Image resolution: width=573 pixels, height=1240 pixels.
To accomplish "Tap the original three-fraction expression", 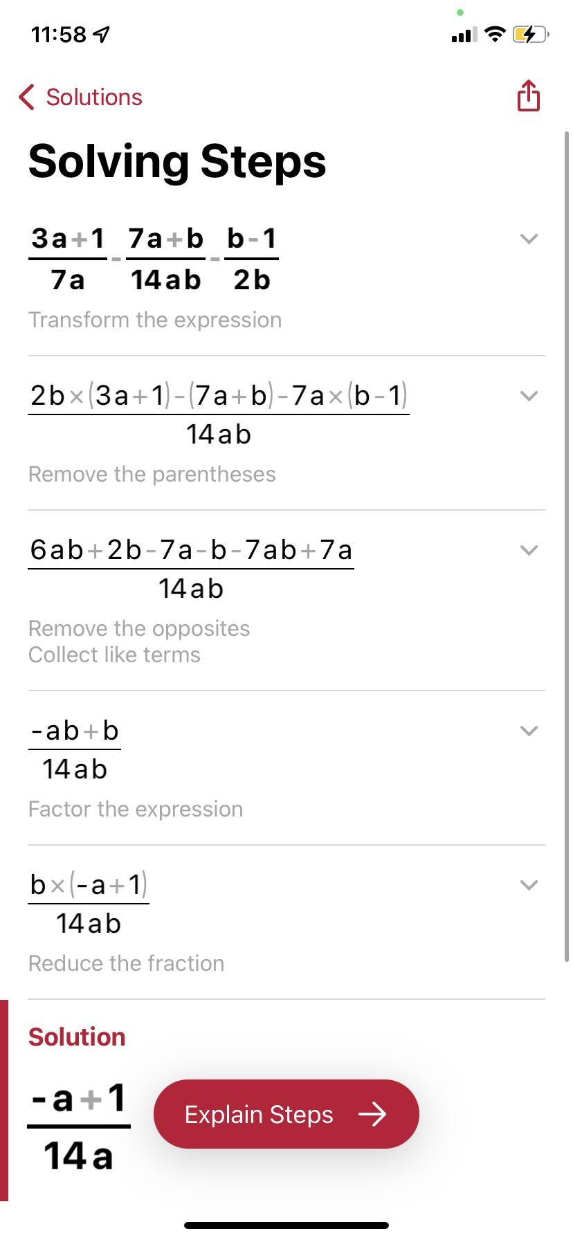I will (154, 259).
